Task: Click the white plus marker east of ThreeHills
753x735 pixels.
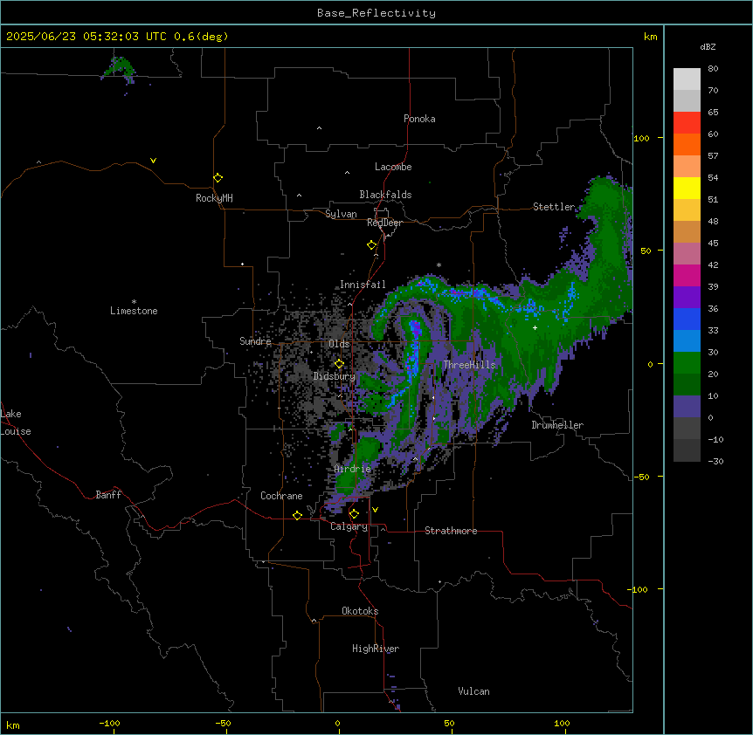Action: 535,327
